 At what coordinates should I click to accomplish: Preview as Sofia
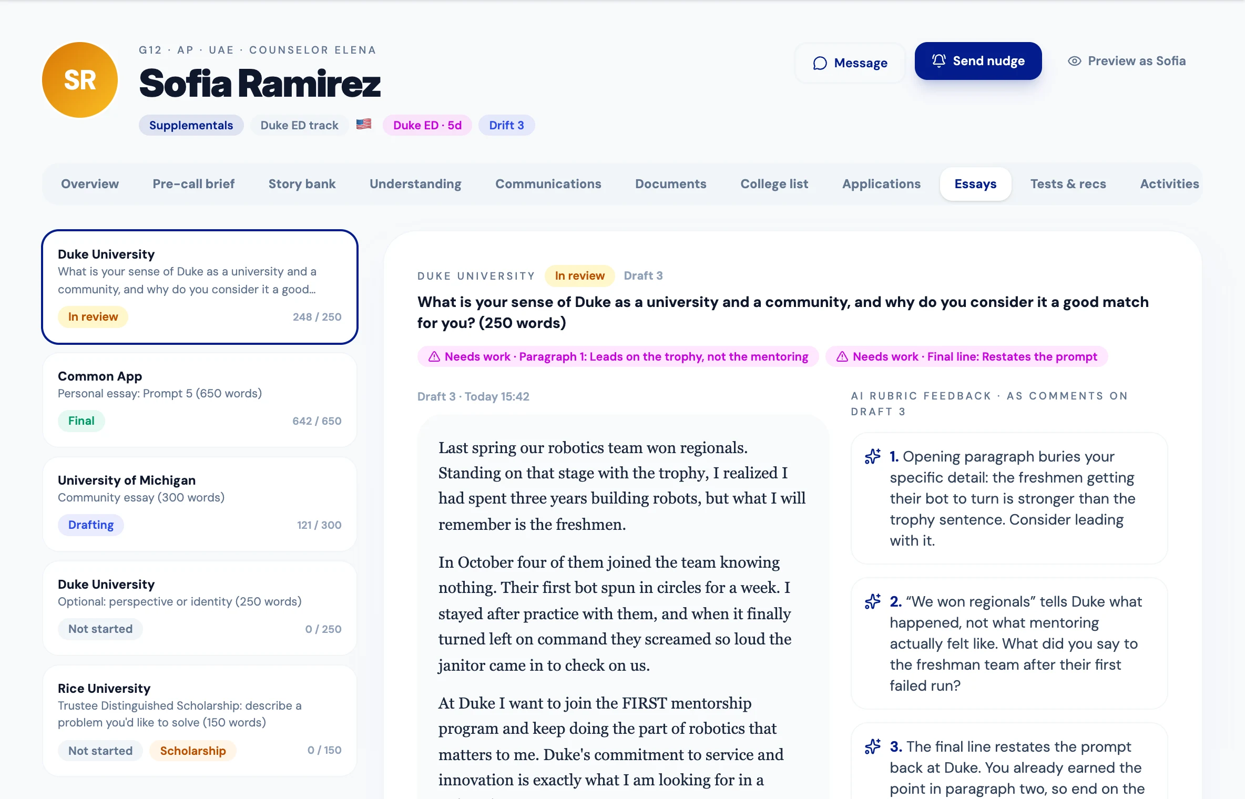coord(1127,61)
